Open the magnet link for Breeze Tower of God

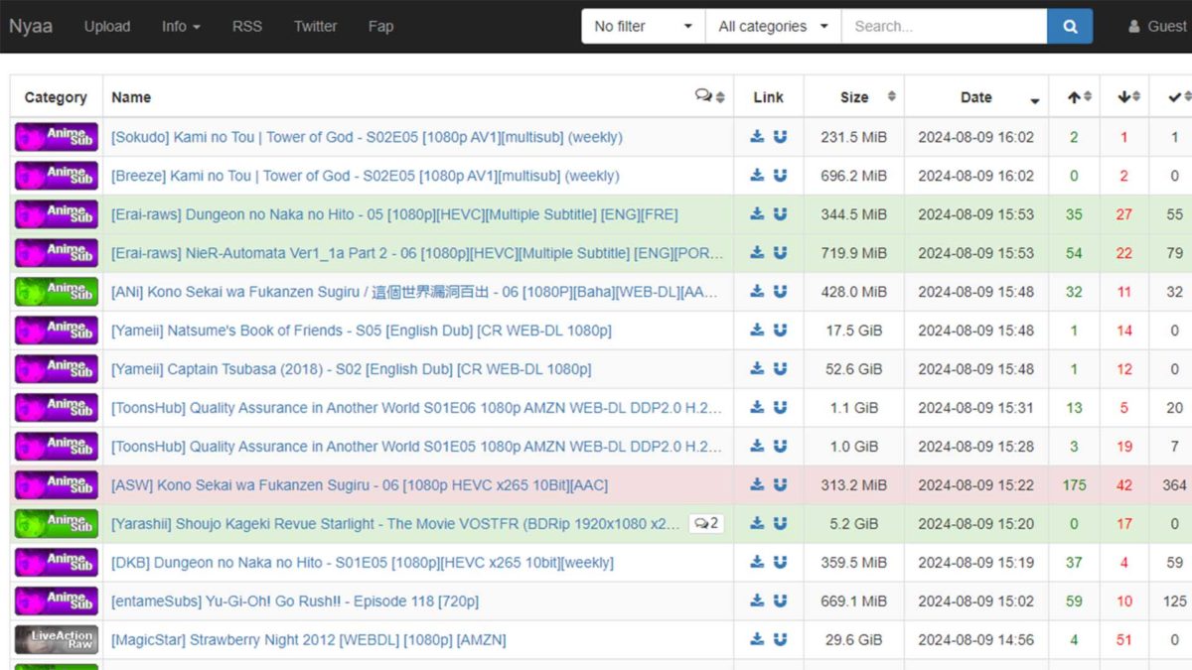[x=780, y=176]
